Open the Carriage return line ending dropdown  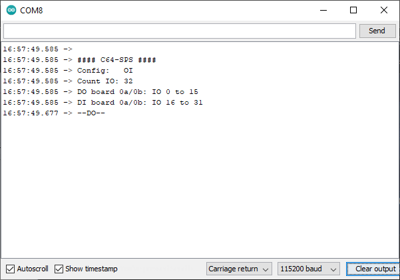click(x=239, y=269)
